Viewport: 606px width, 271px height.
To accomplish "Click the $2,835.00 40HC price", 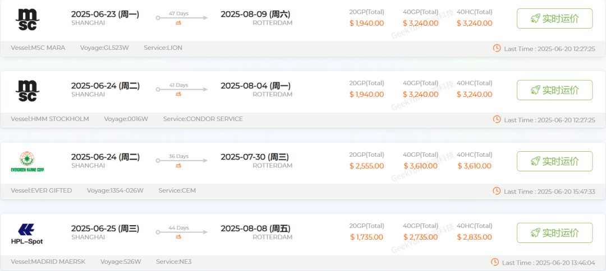I will [x=475, y=237].
